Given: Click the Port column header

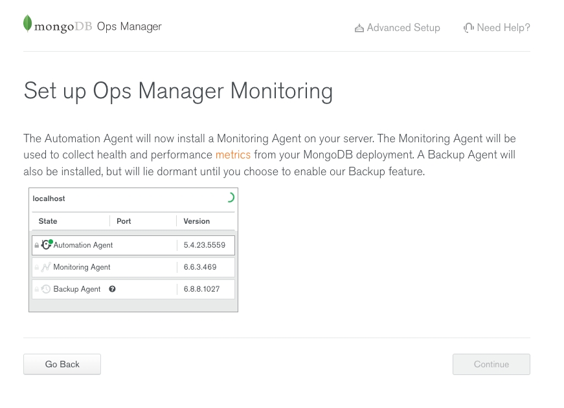Looking at the screenshot, I should tap(124, 221).
